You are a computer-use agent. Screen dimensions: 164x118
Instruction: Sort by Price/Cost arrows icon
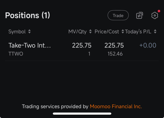(123, 32)
